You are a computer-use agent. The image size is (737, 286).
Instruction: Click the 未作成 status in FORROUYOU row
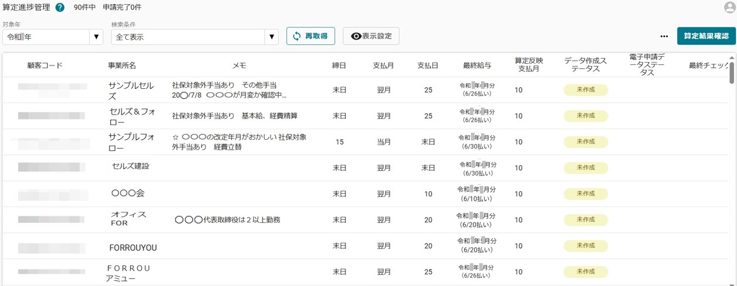coord(586,246)
